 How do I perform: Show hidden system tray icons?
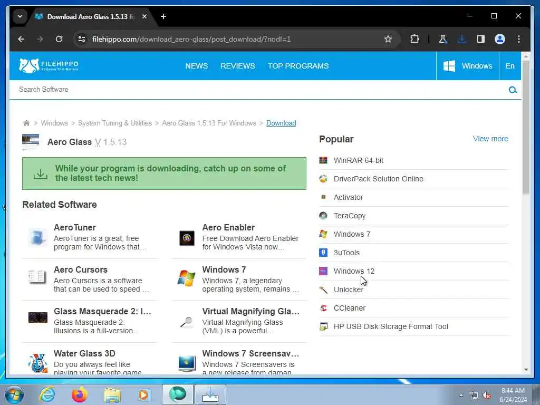[x=461, y=396]
